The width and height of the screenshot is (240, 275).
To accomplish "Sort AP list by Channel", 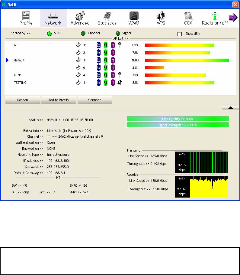I will 83,33.
